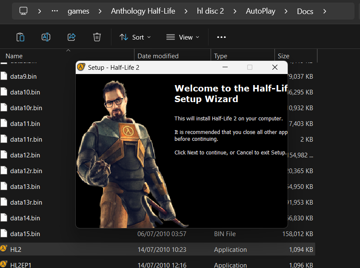
Task: Open the See more three-dots toolbar menu
Action: click(221, 37)
